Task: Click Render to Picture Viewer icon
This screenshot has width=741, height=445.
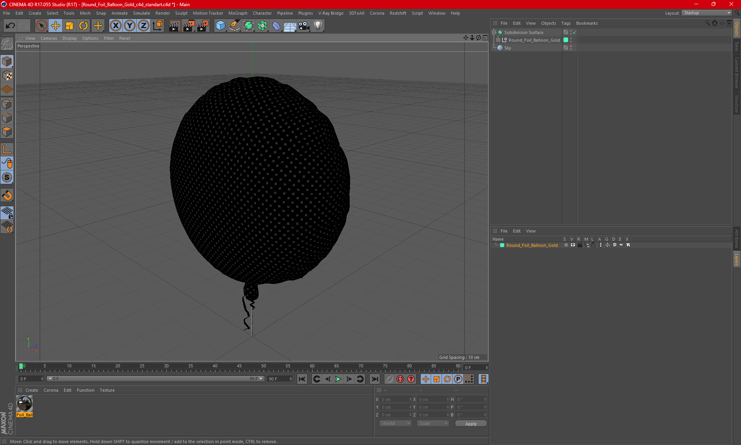Action: pos(189,26)
